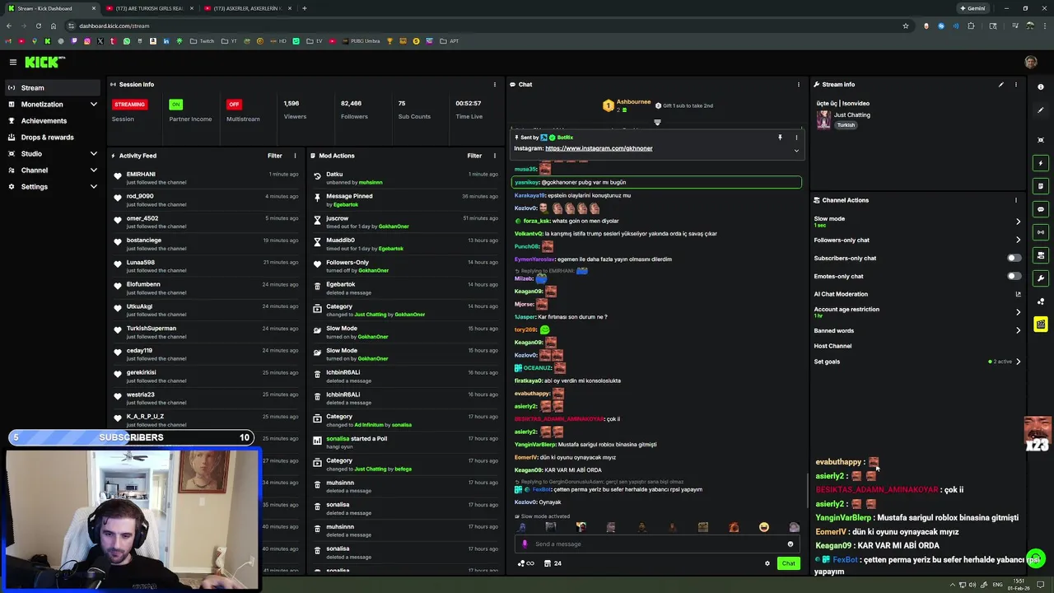Click the broadcast signal icon in right rail
Image resolution: width=1054 pixels, height=593 pixels.
click(x=1041, y=232)
